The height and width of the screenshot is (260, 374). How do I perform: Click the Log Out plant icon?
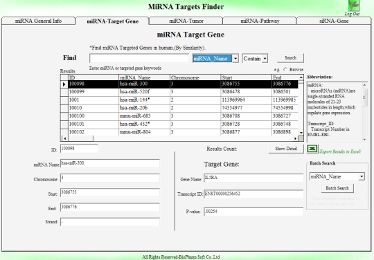click(x=353, y=6)
